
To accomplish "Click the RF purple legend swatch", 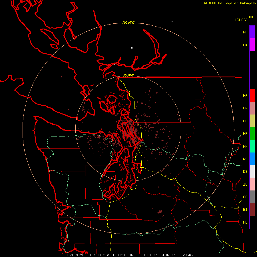I will [252, 32].
